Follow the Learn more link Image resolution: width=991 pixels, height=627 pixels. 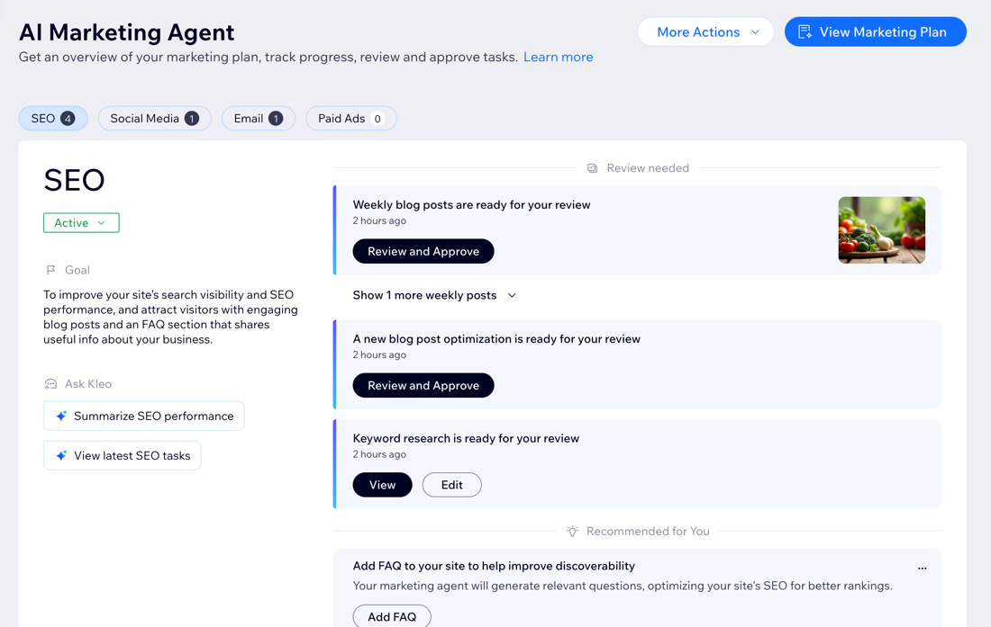[x=558, y=57]
